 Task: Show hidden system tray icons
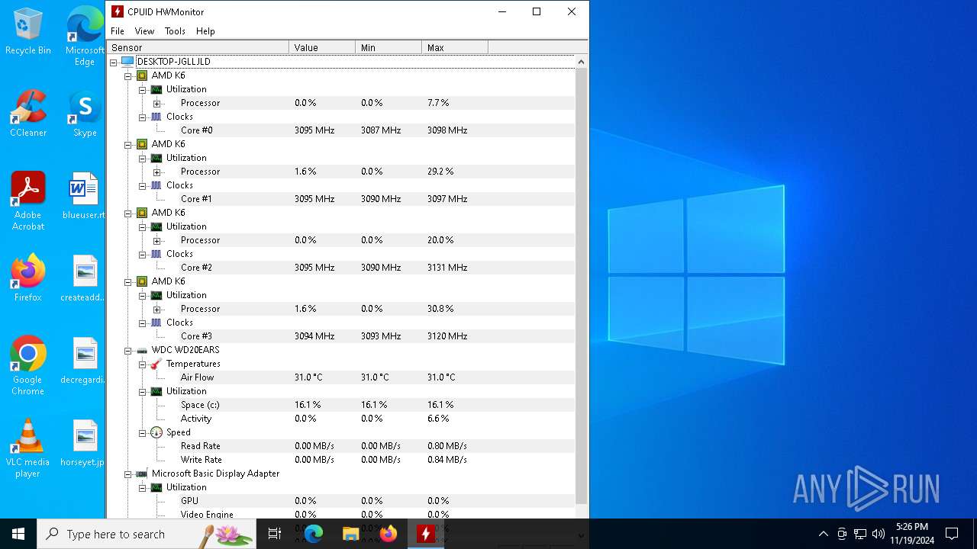(x=823, y=534)
